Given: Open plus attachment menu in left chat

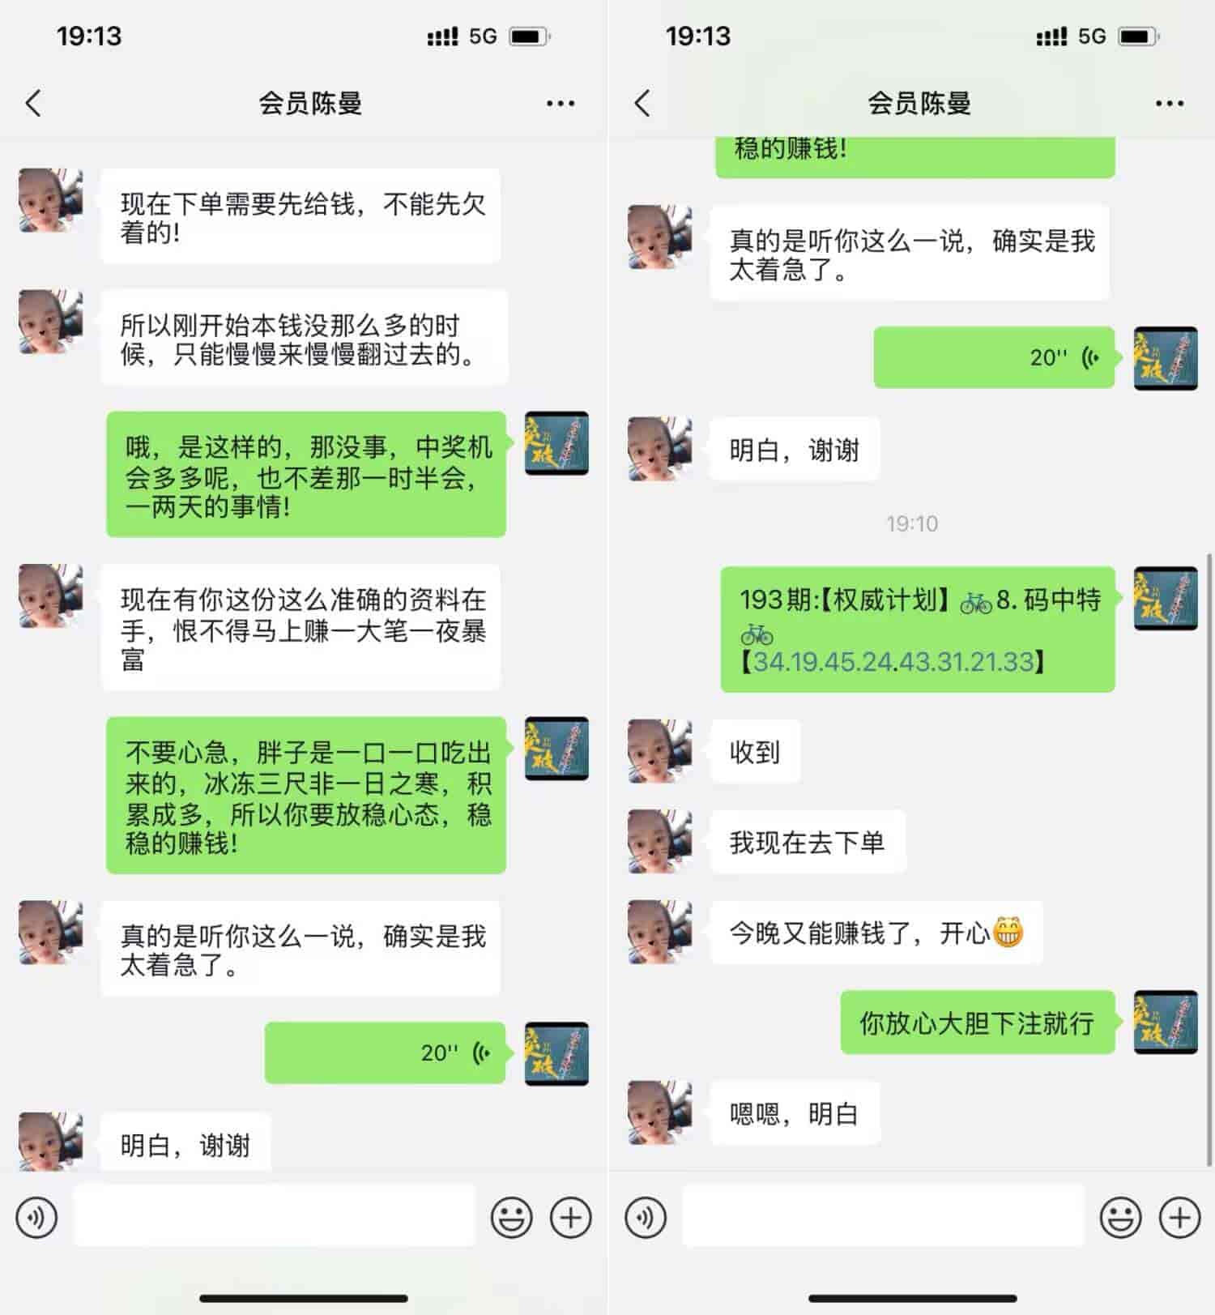Looking at the screenshot, I should point(571,1216).
